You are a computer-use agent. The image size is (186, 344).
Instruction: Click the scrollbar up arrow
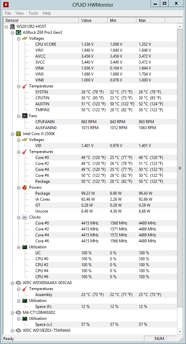(180, 26)
